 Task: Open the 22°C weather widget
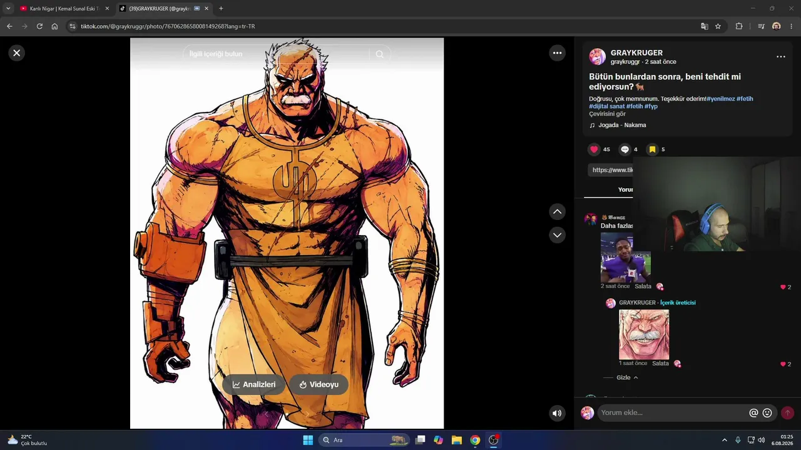point(26,440)
